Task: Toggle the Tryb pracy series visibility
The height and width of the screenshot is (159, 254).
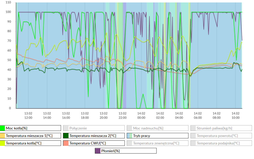Action: (157, 135)
